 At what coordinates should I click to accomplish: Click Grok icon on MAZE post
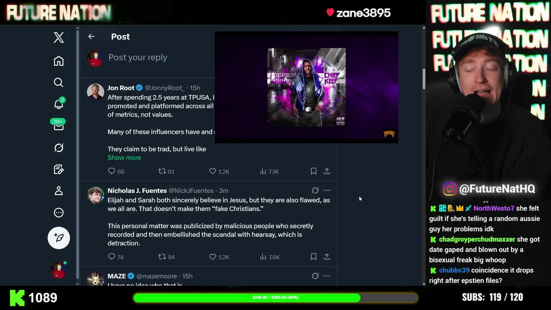pyautogui.click(x=315, y=276)
